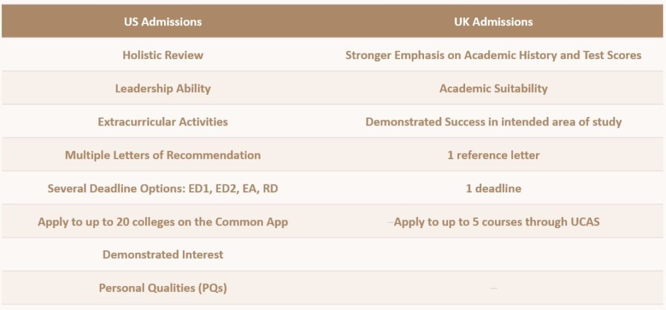This screenshot has height=310, width=666.
Task: Click Demonstrated Success in intended area cell
Action: (493, 122)
